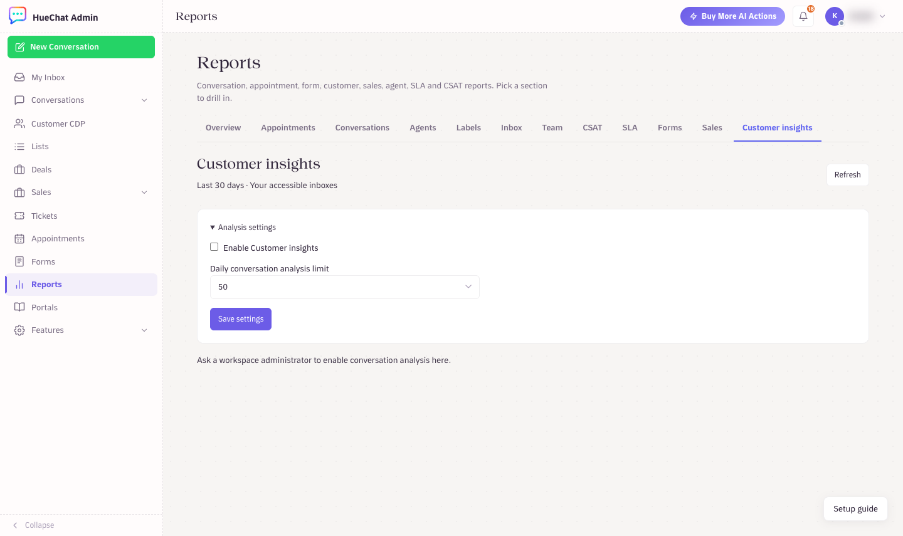The width and height of the screenshot is (903, 536).
Task: Select the SLA report tab
Action: pyautogui.click(x=630, y=127)
